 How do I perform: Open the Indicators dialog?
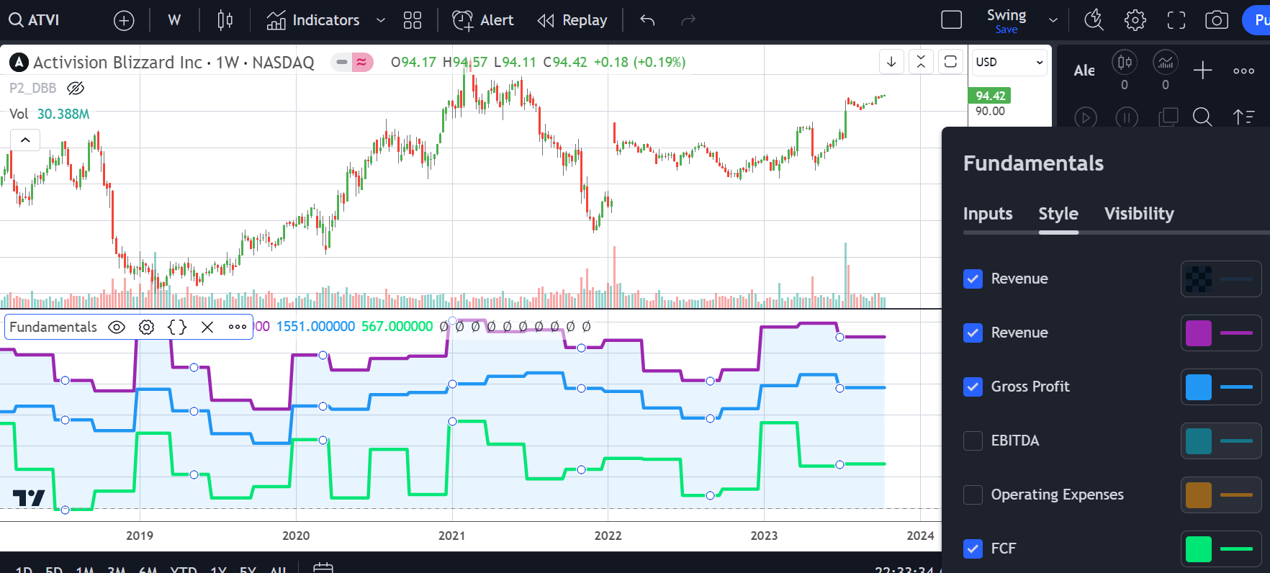(312, 20)
